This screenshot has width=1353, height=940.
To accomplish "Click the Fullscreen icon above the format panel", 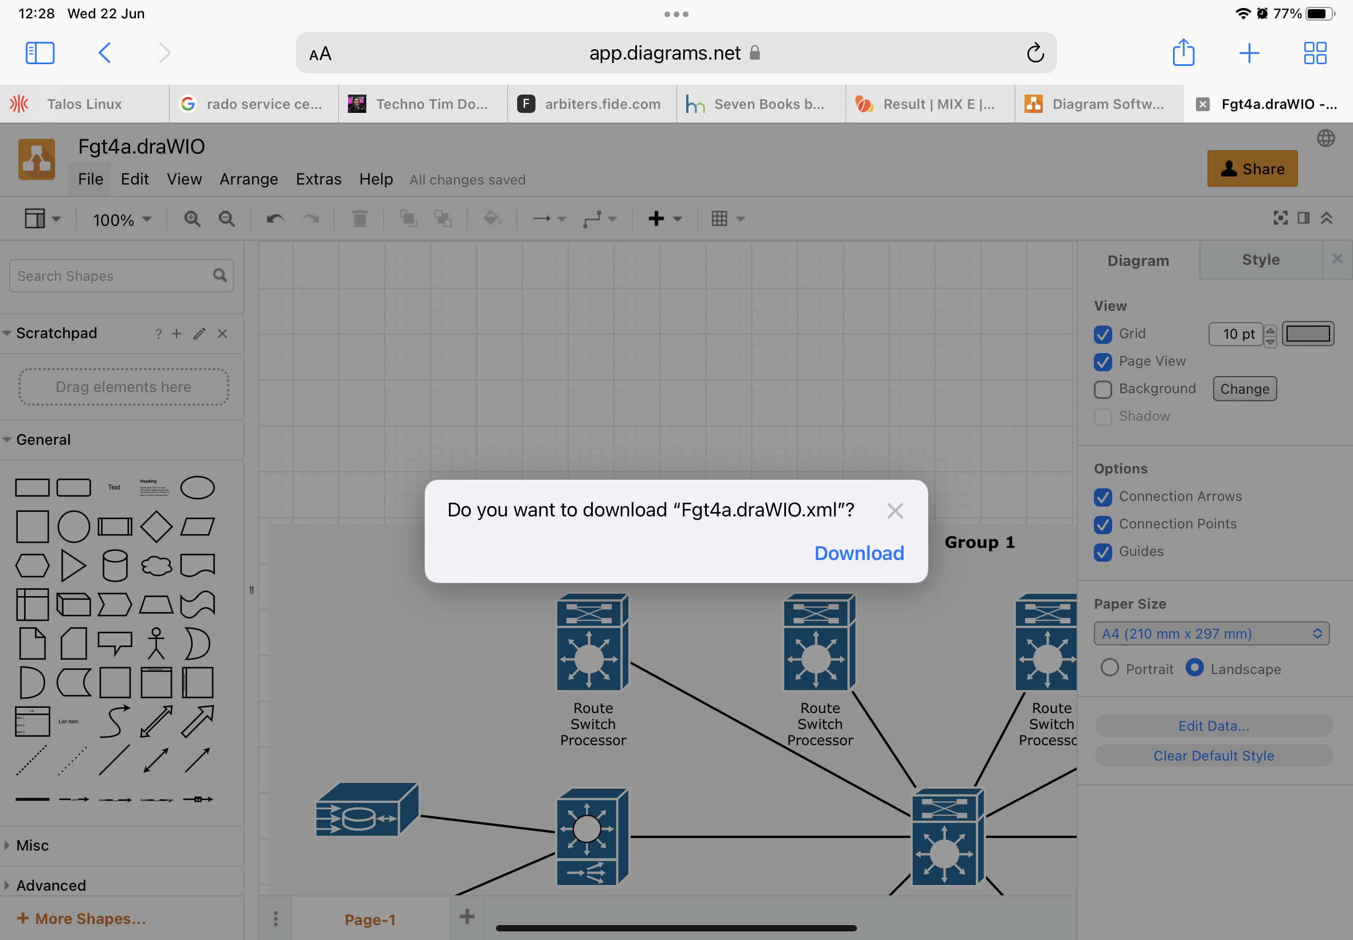I will (1281, 218).
